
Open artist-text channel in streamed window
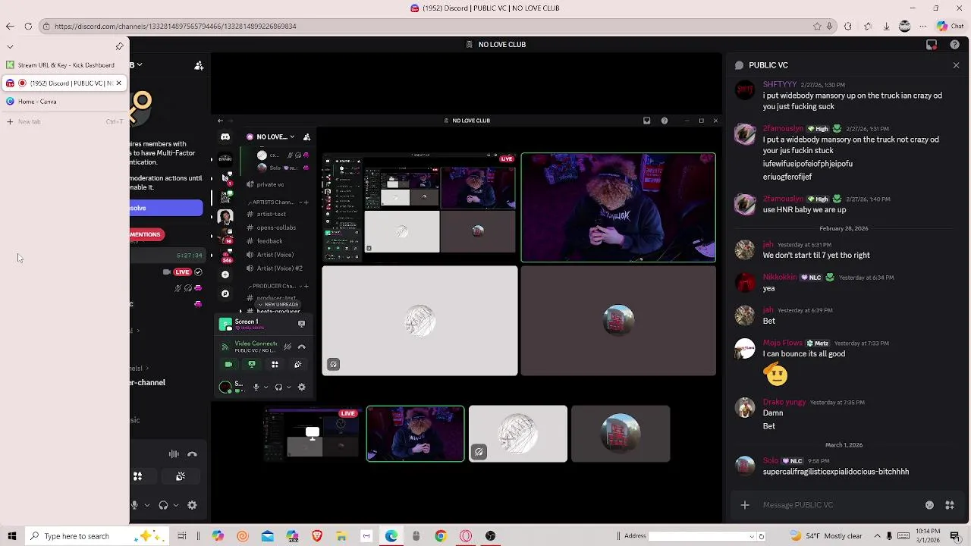click(x=271, y=215)
